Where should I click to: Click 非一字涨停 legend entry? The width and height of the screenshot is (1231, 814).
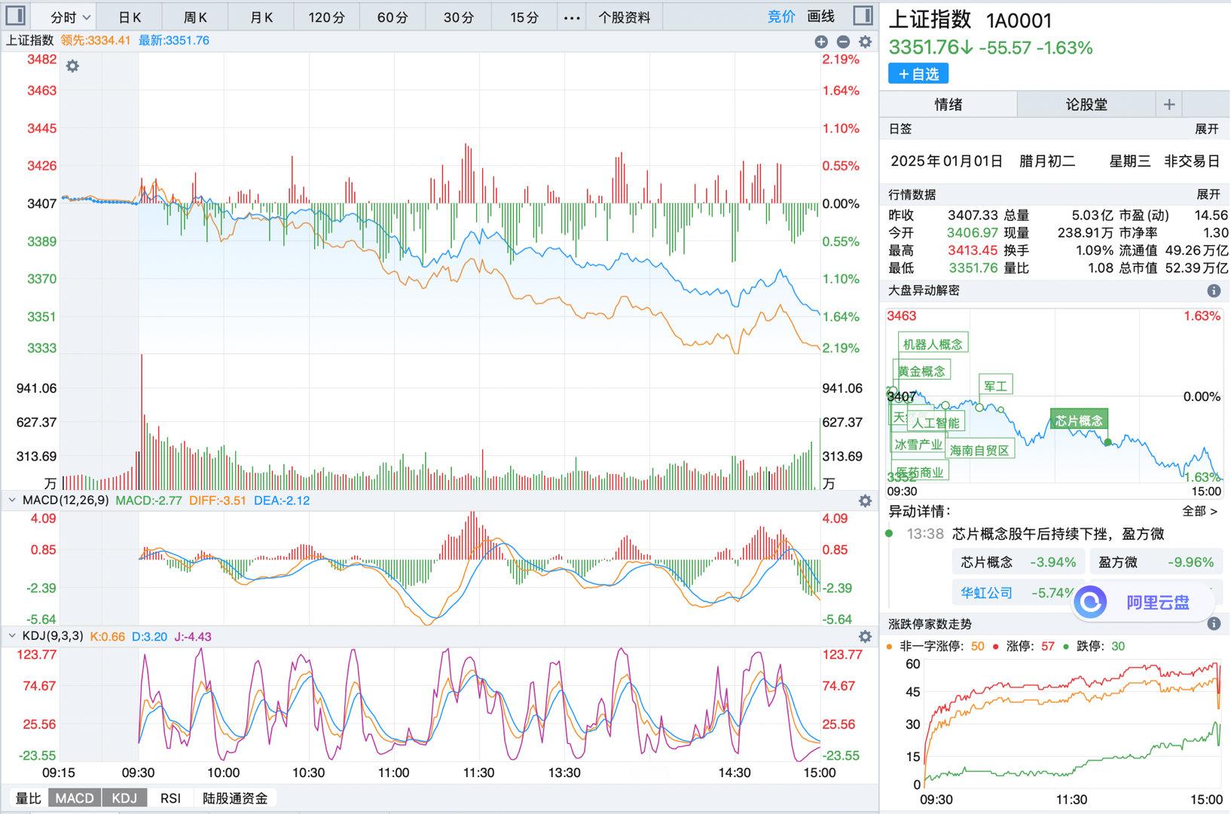point(936,646)
